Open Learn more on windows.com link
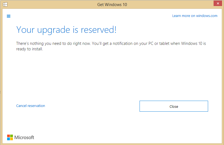 coord(195,16)
